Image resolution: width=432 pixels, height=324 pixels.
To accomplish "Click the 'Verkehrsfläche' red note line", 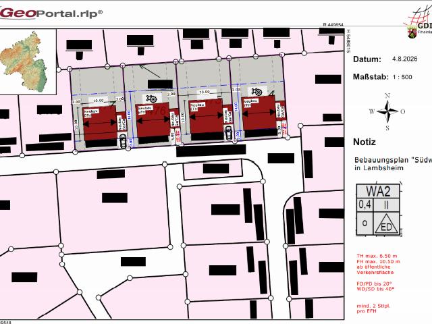I will [x=375, y=273].
